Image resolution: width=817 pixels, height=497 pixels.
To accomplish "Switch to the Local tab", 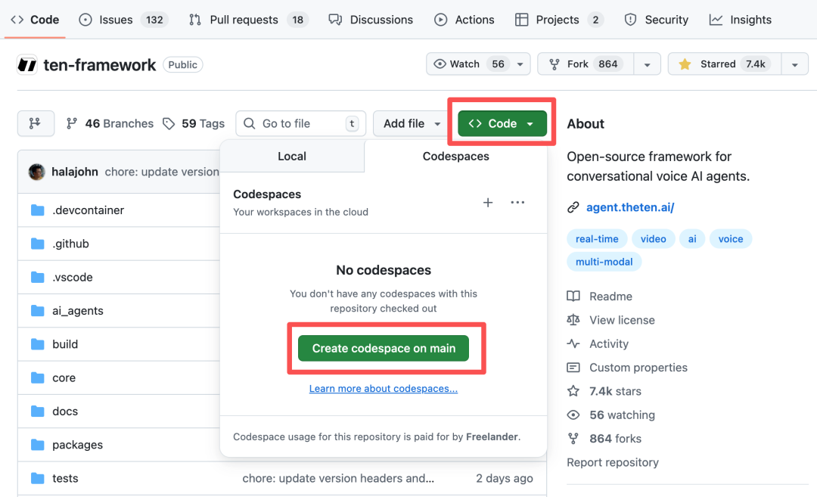I will [291, 157].
